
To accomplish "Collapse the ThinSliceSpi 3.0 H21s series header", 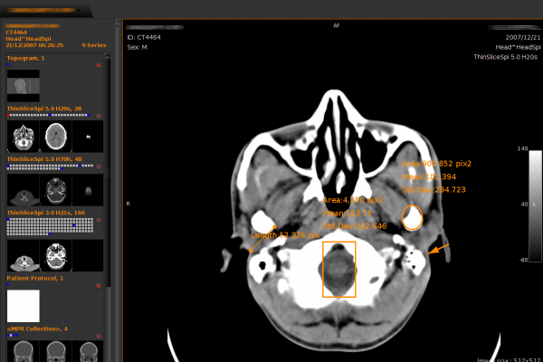I will point(45,212).
